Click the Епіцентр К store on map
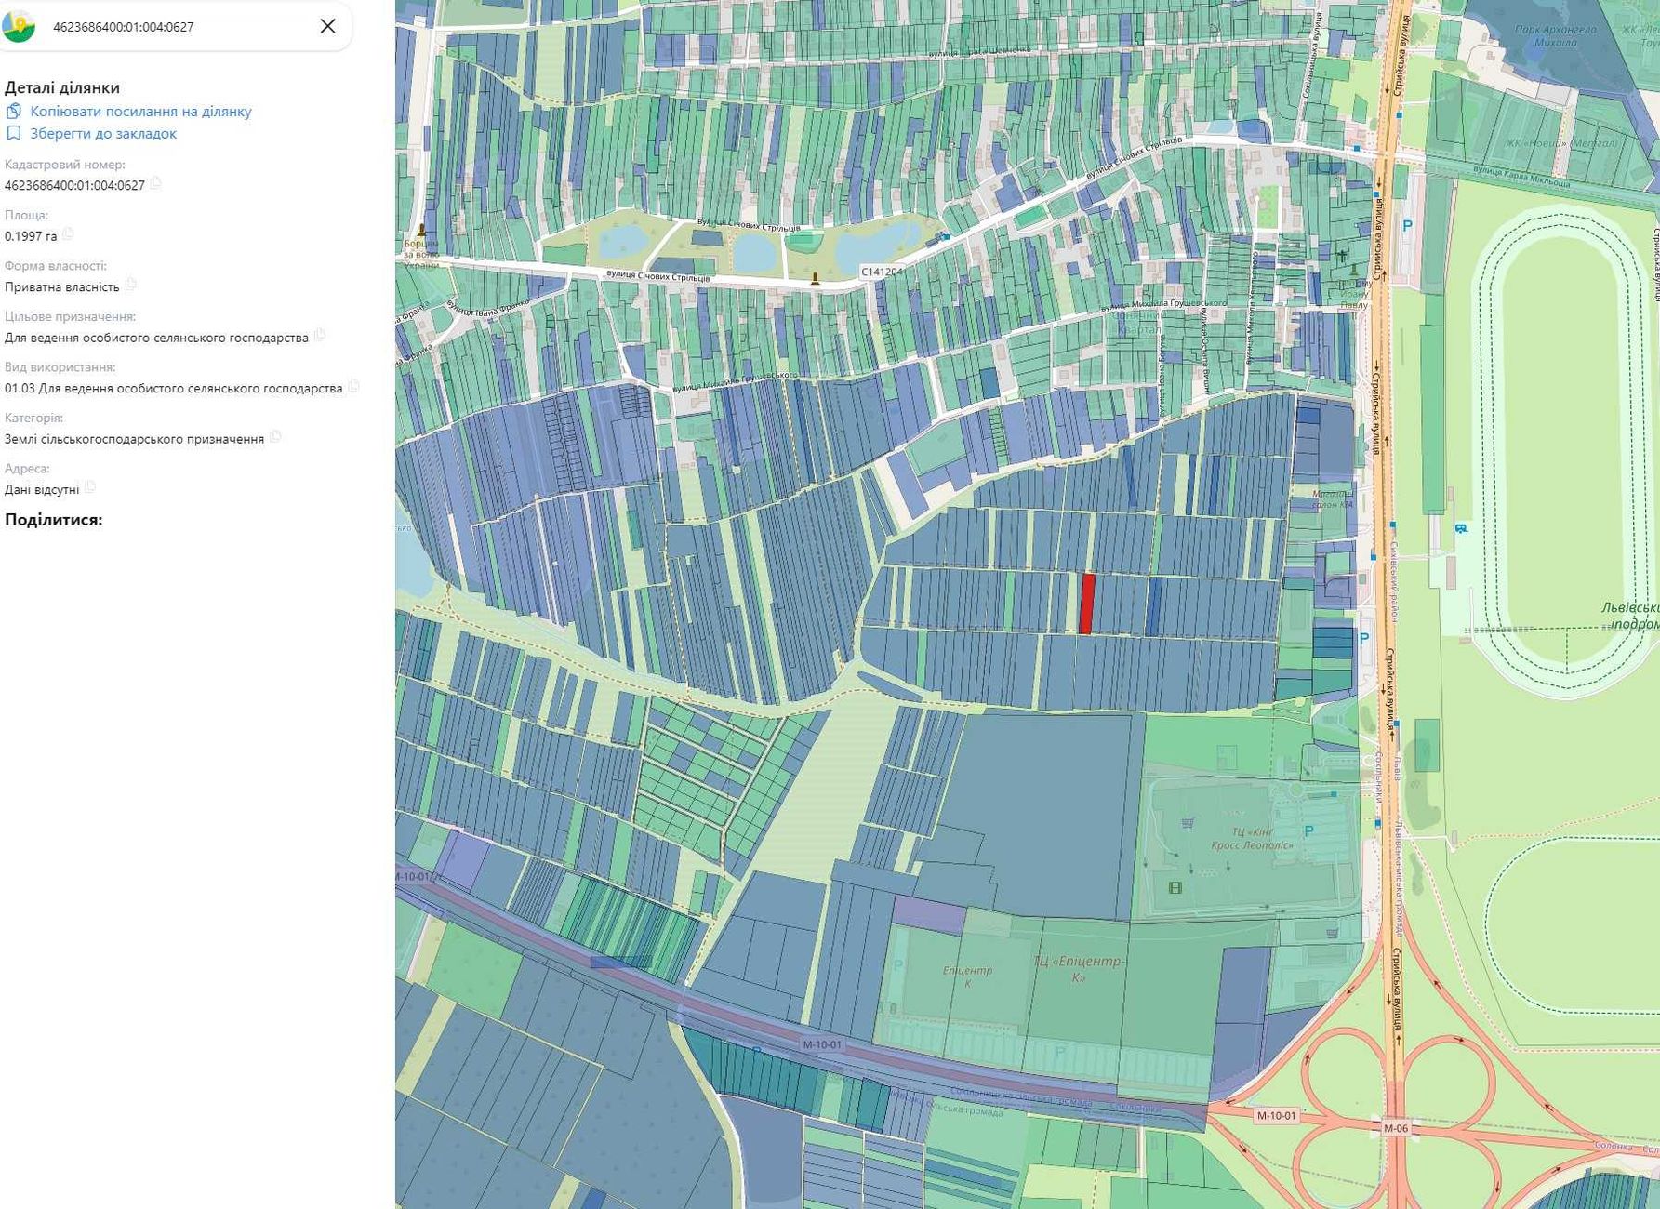 (967, 976)
